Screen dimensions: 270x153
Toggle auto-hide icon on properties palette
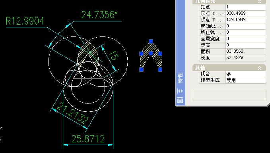180,91
